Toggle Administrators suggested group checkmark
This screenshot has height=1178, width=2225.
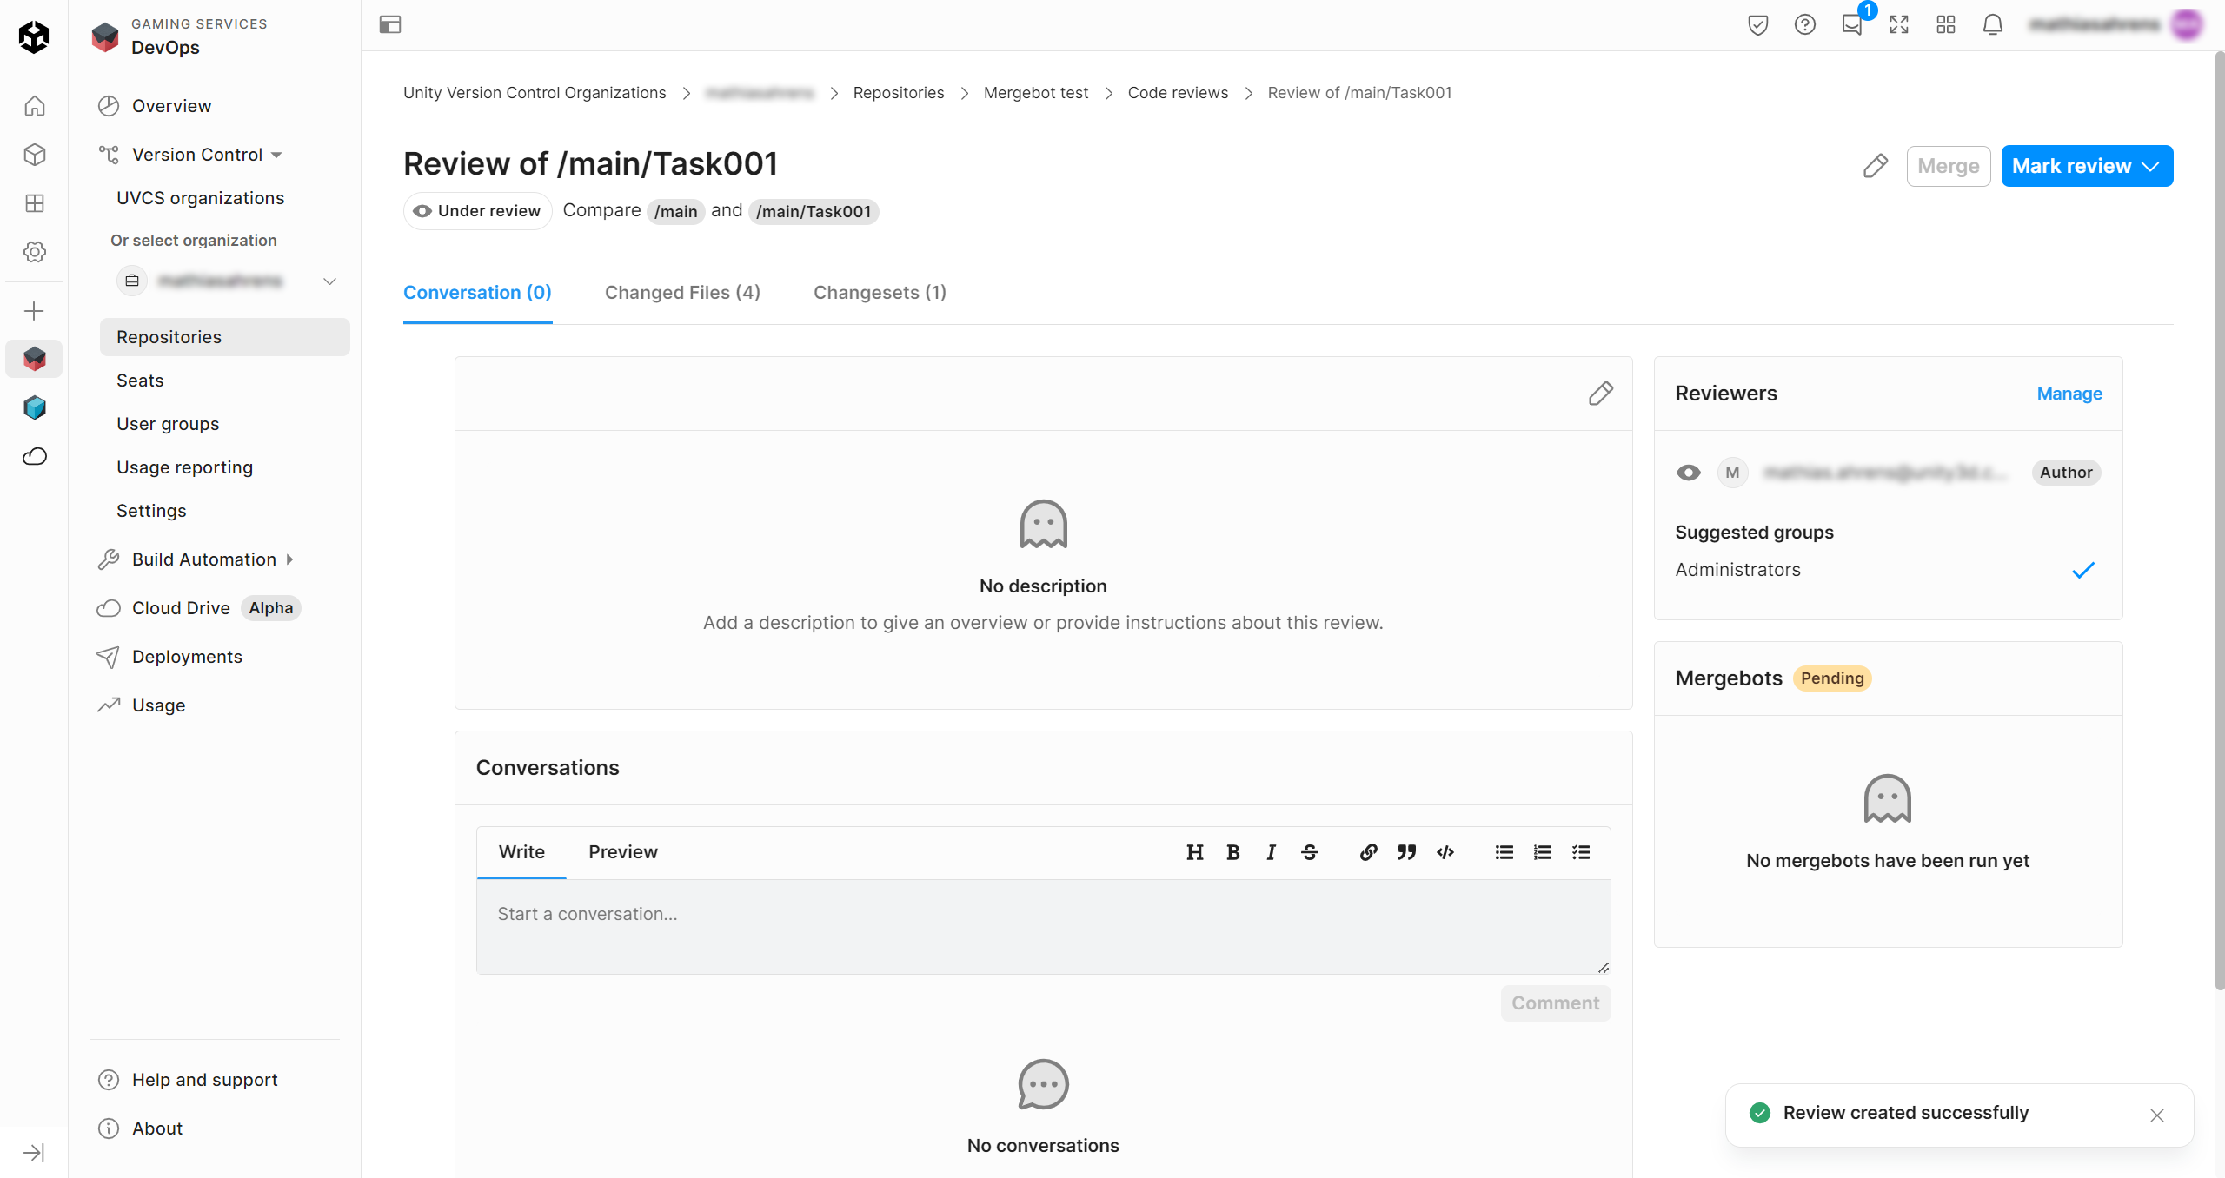pos(2083,570)
